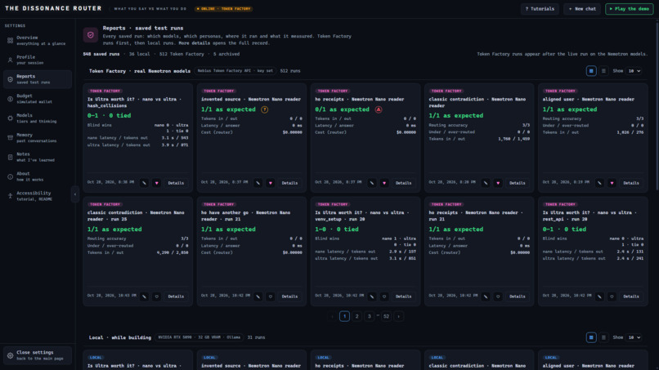
Task: Click pencil icon on classic contradiction 8:20 PM card
Action: point(486,183)
